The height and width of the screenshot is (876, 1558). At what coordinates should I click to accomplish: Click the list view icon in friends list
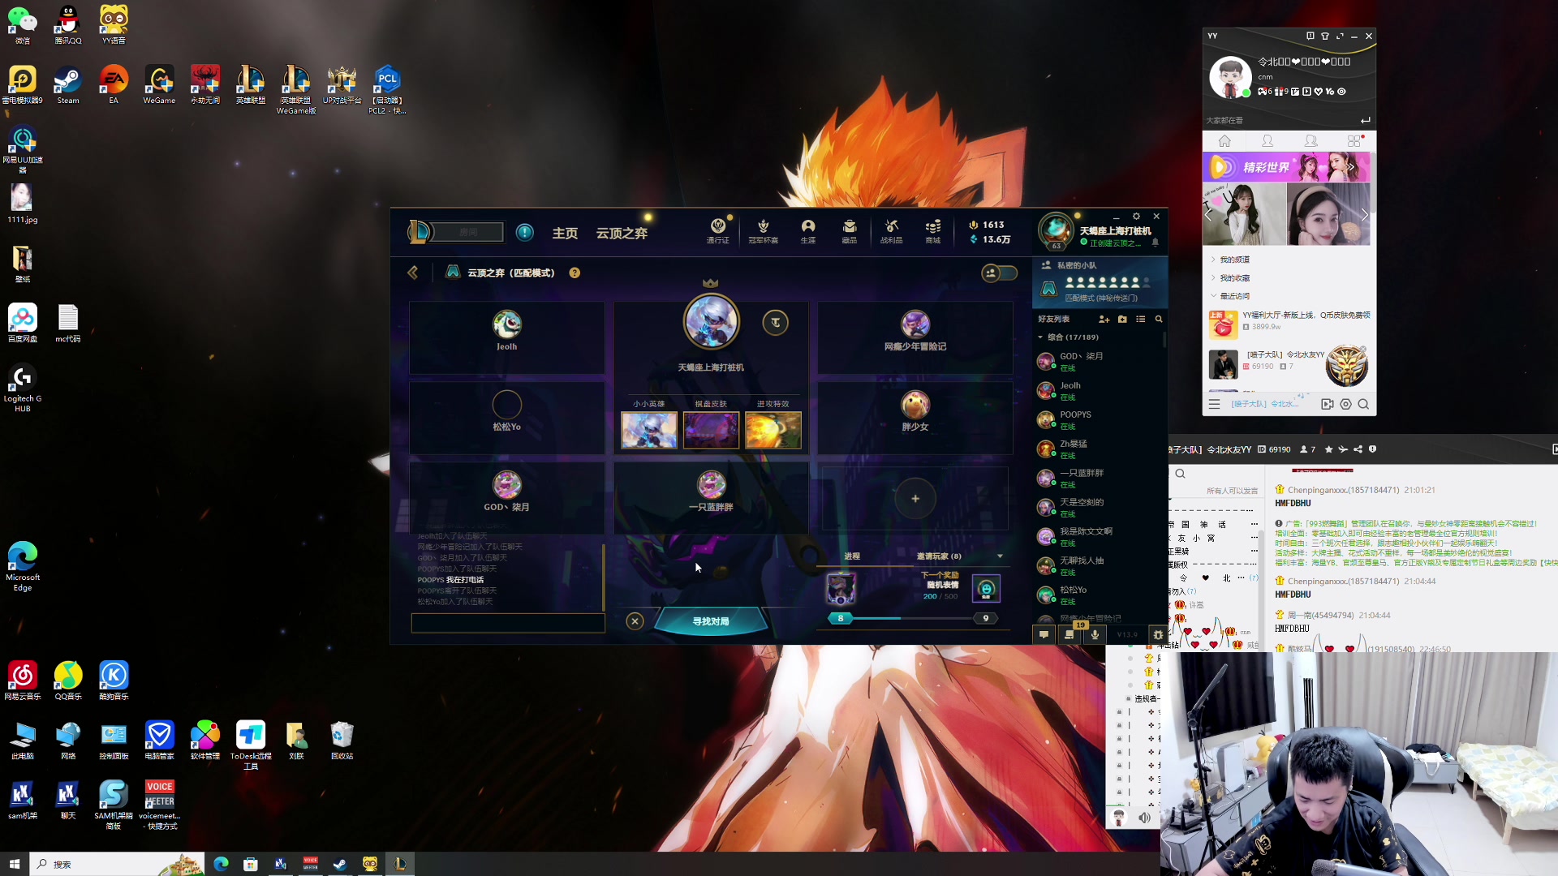pyautogui.click(x=1141, y=320)
